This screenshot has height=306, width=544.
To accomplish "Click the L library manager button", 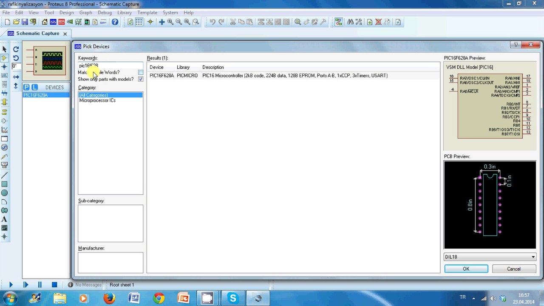I will pos(34,87).
